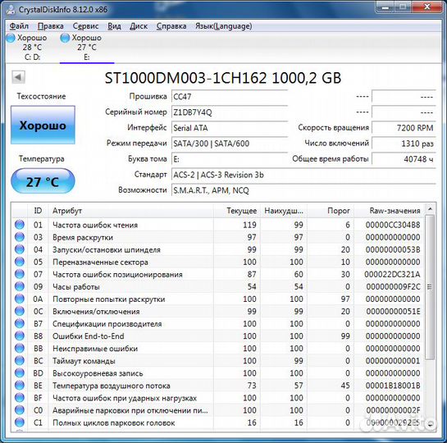
Task: Open the Сервис menu
Action: point(85,26)
